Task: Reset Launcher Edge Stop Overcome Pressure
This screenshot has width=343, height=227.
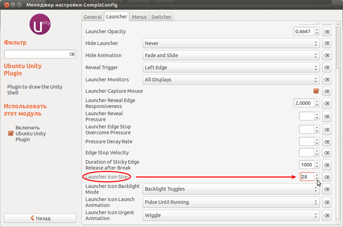Action: click(x=327, y=129)
